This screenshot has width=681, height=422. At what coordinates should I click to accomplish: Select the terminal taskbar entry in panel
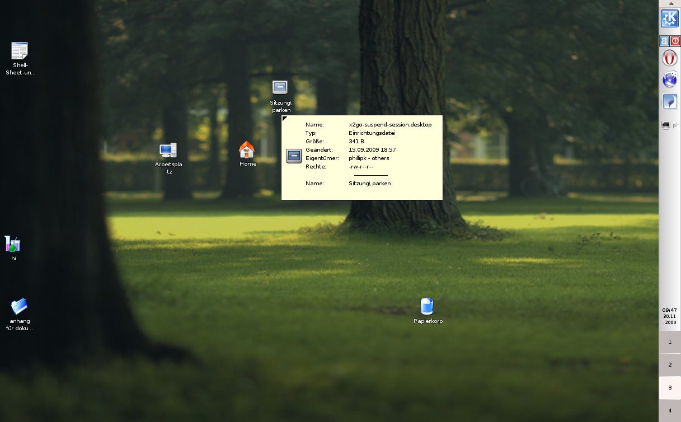(670, 125)
